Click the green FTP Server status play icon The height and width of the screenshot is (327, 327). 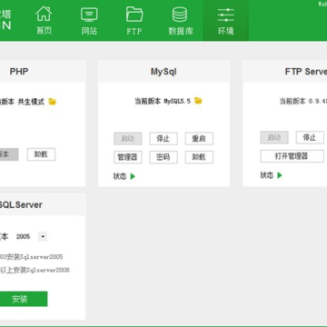point(280,175)
